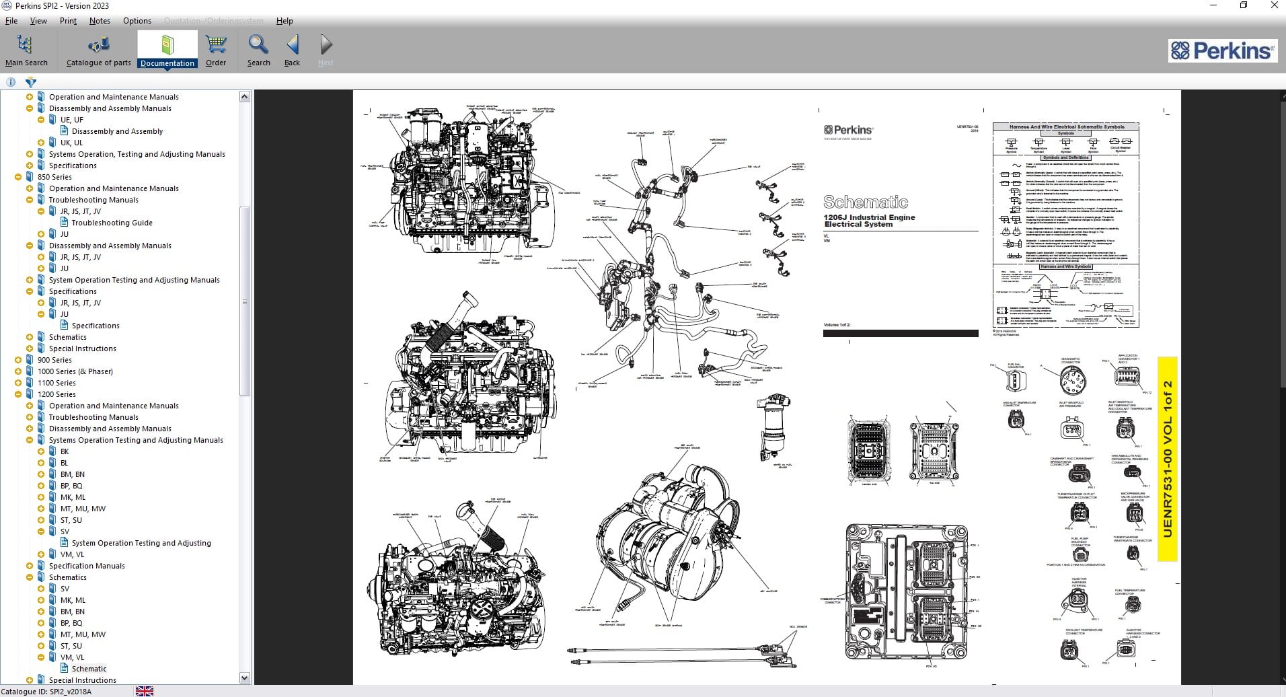Image resolution: width=1286 pixels, height=697 pixels.
Task: Click the book icon beside 1200 Series
Action: tap(30, 394)
